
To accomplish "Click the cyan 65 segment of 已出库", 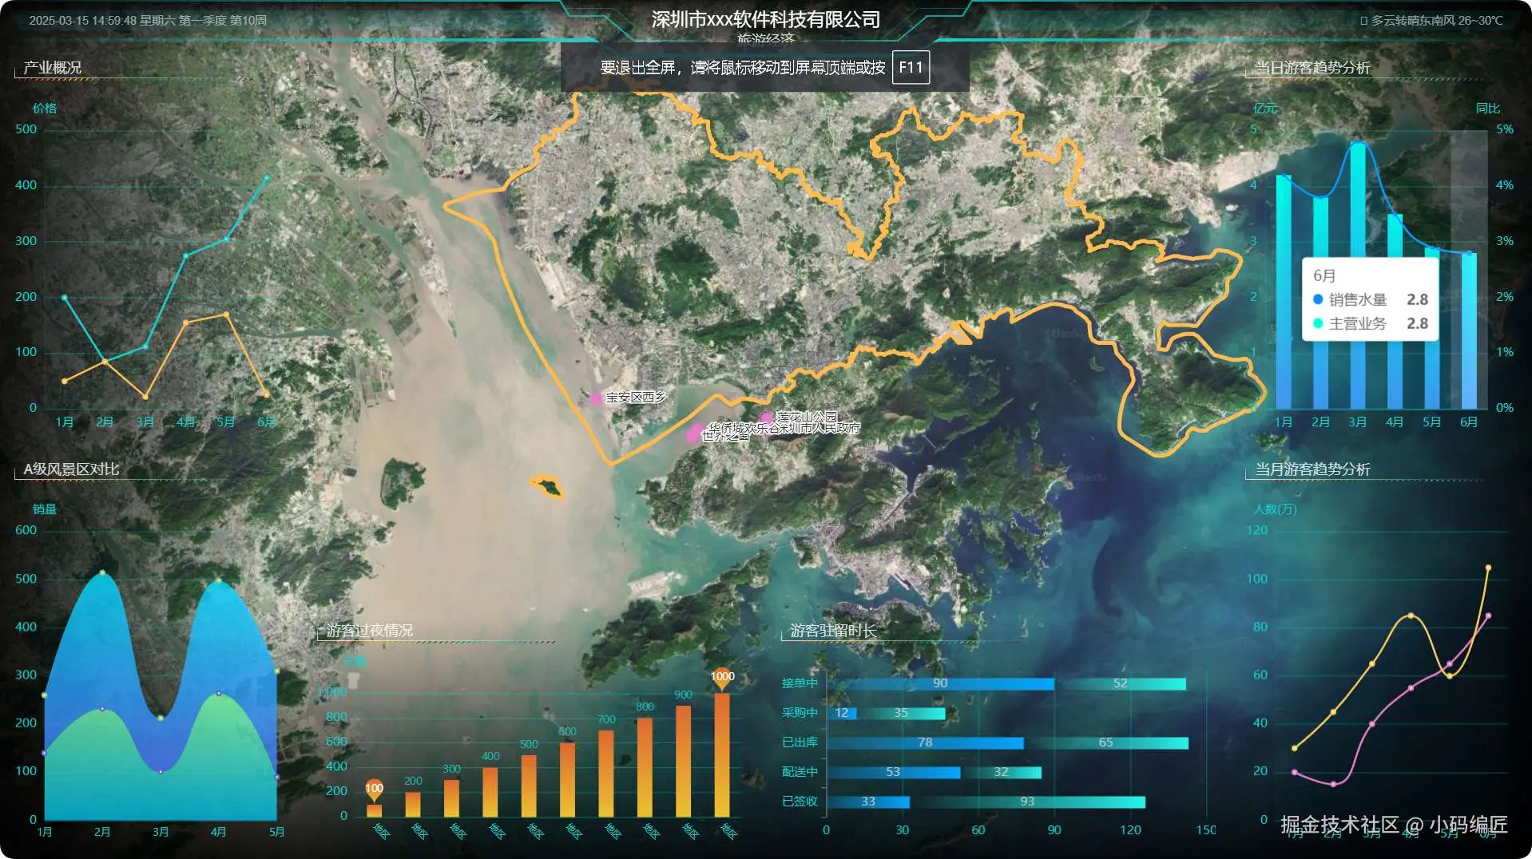I will [1106, 743].
